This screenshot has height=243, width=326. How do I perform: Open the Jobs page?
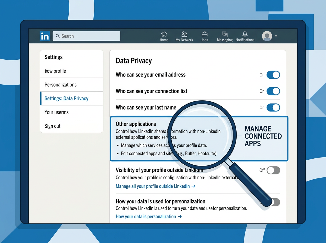click(x=205, y=37)
